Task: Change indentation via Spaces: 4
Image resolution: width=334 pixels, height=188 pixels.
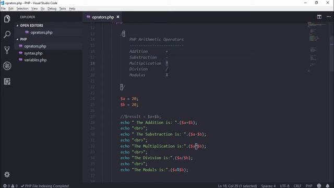Action: (x=268, y=186)
